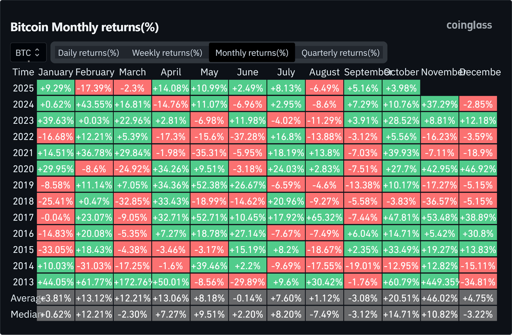
Task: Click the Bitcoin Monthly returns(%) title
Action: [84, 27]
